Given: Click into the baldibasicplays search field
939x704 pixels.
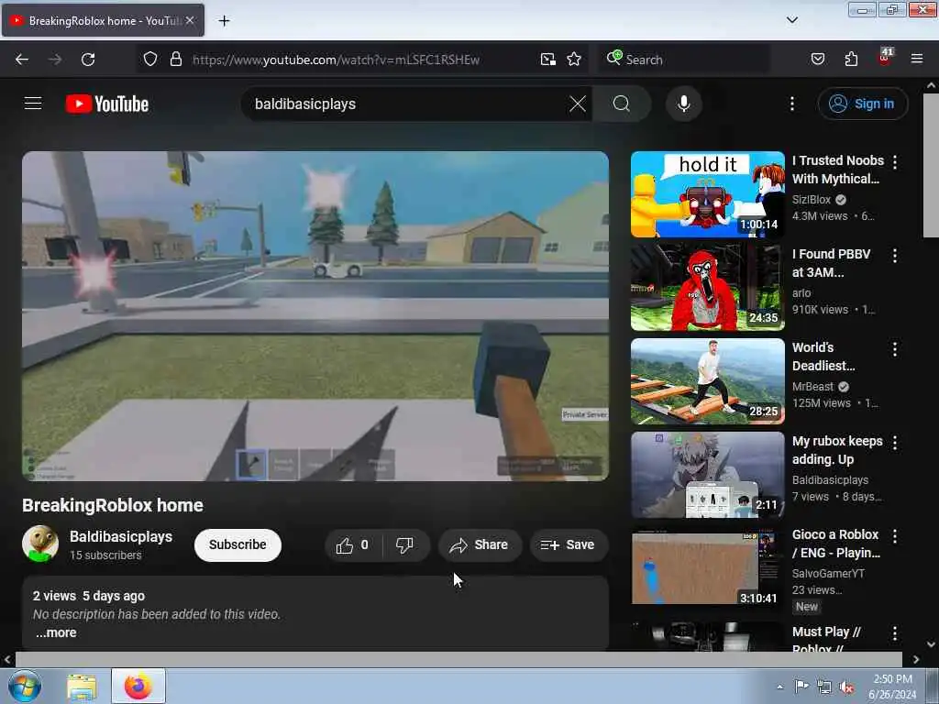Looking at the screenshot, I should click(407, 104).
